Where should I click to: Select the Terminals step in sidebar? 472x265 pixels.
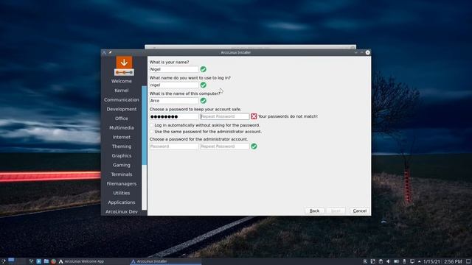pyautogui.click(x=121, y=174)
